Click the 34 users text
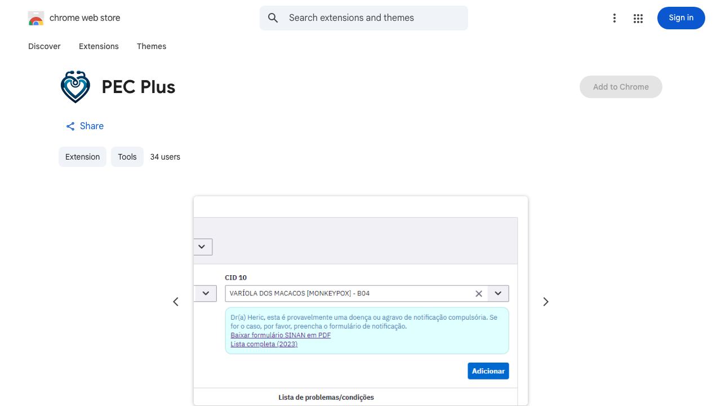This screenshot has width=721, height=406. [x=165, y=157]
